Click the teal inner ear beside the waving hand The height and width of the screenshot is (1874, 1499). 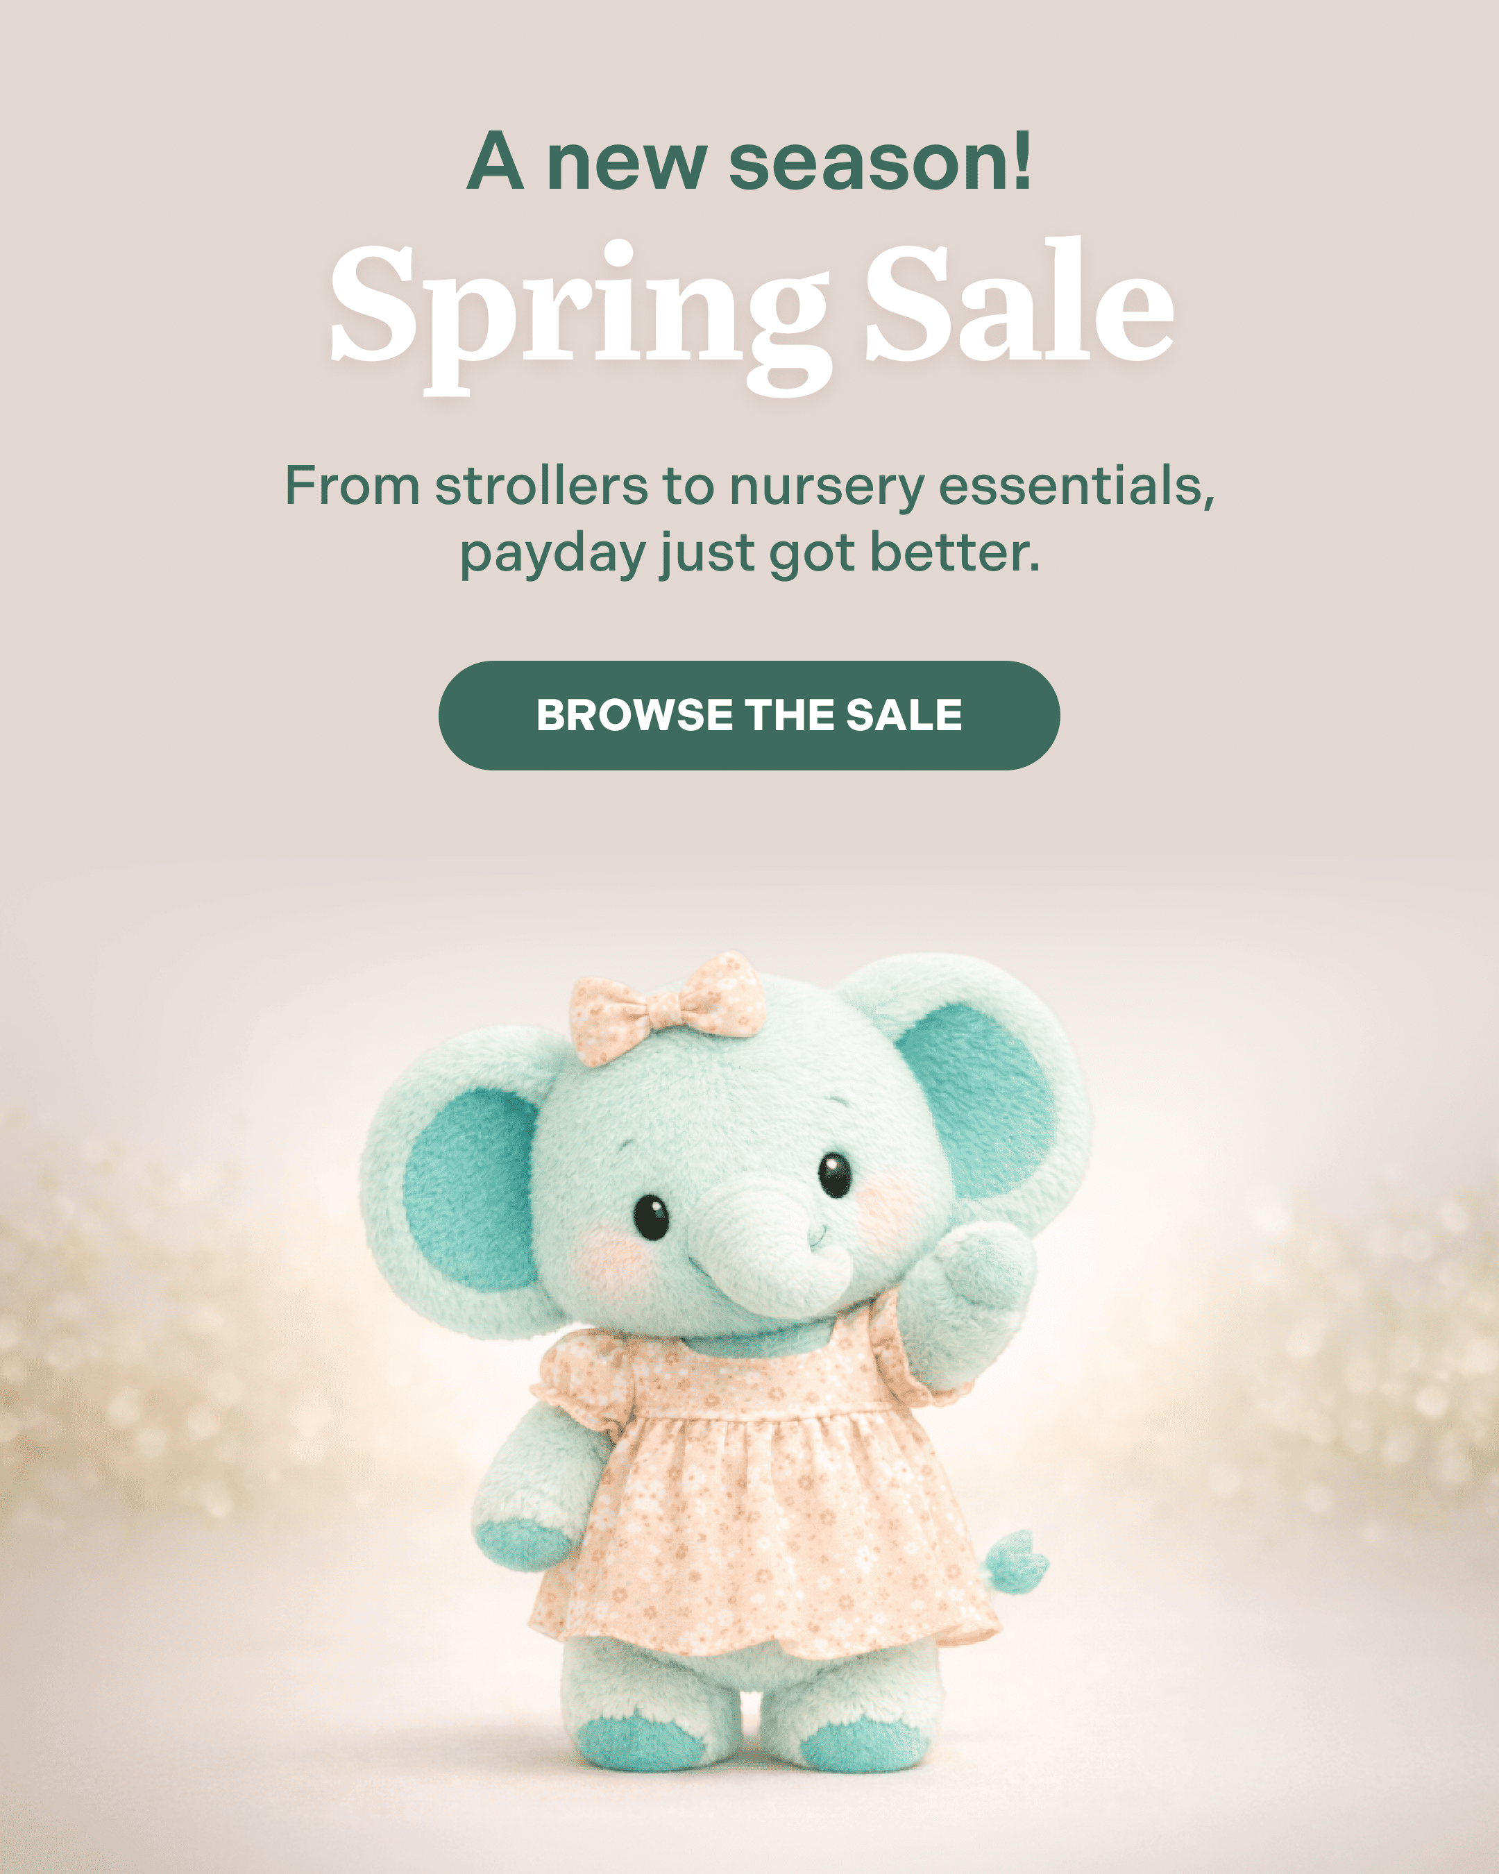coord(973,1099)
